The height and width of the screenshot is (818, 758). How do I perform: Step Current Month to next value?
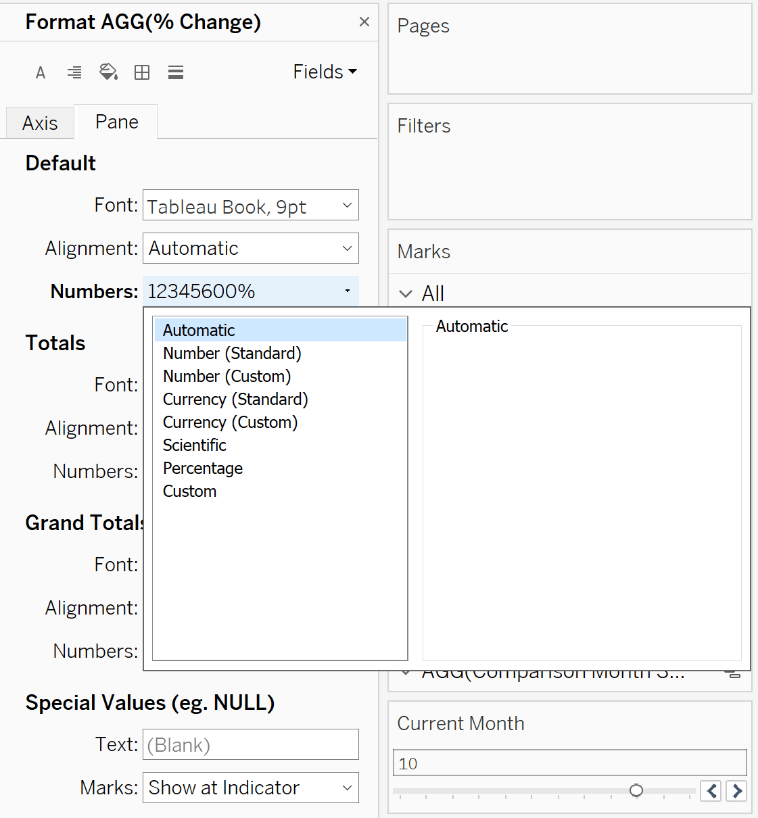736,790
